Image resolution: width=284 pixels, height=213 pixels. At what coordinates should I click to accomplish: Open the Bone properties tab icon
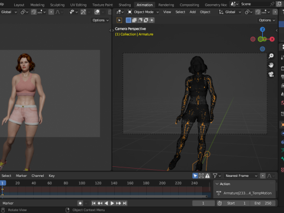coord(282,159)
